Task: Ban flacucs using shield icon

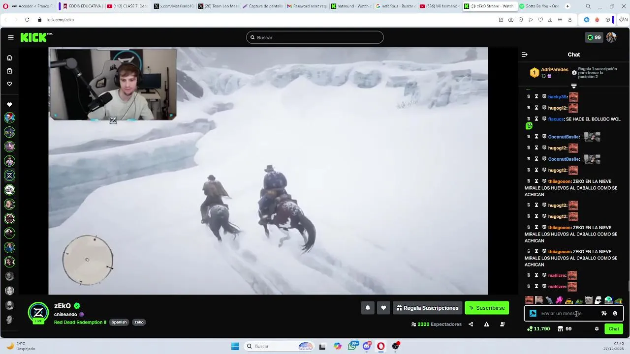Action: (x=544, y=119)
